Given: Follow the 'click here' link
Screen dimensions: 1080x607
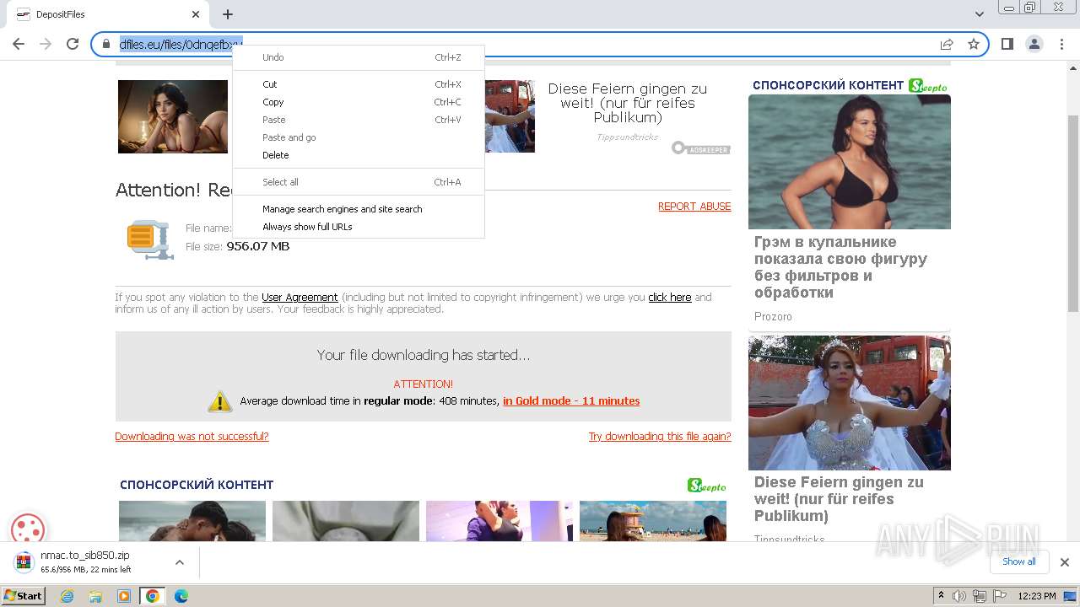Looking at the screenshot, I should coord(670,298).
